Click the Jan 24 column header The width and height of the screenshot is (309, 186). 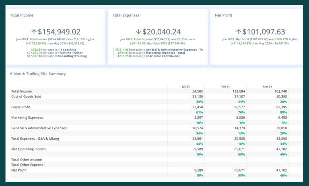coord(185,87)
